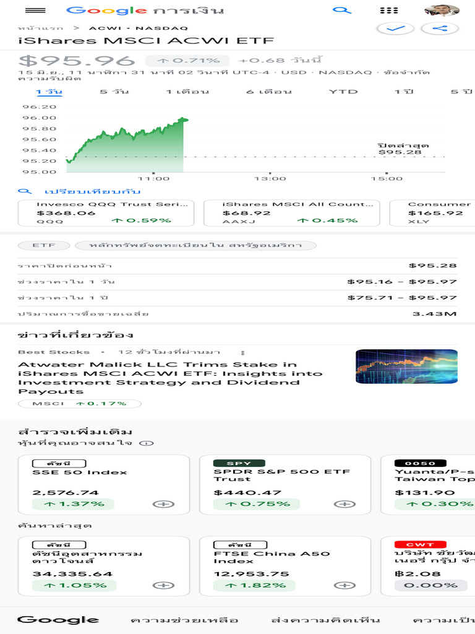
Task: Toggle the following checkmark button
Action: tap(395, 28)
